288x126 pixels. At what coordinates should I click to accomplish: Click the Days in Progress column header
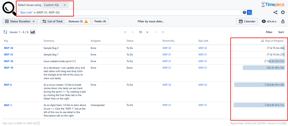click(274, 41)
